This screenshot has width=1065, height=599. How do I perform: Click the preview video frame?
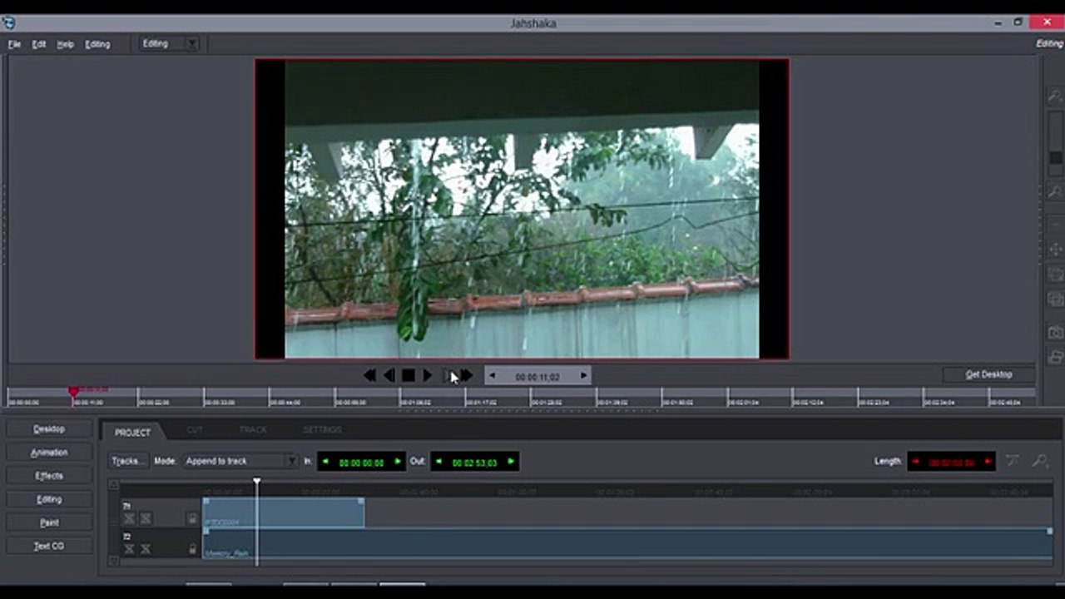[x=522, y=209]
